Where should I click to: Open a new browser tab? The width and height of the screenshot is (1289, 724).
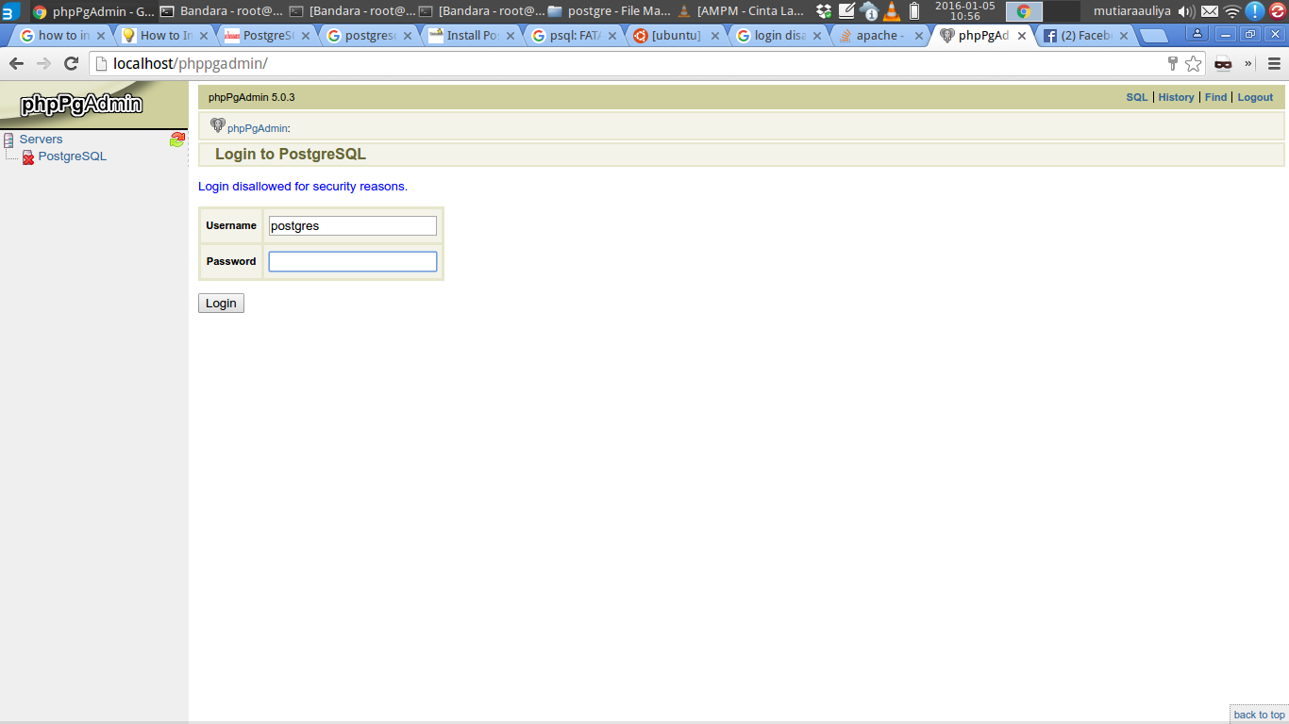(1155, 36)
